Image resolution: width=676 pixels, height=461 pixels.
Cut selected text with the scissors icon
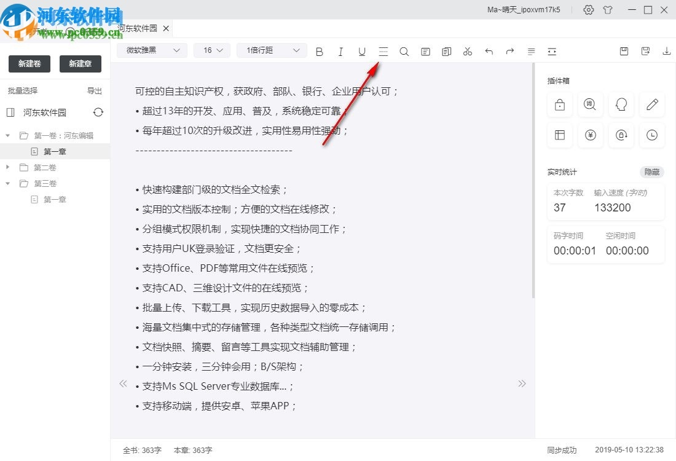(x=467, y=52)
